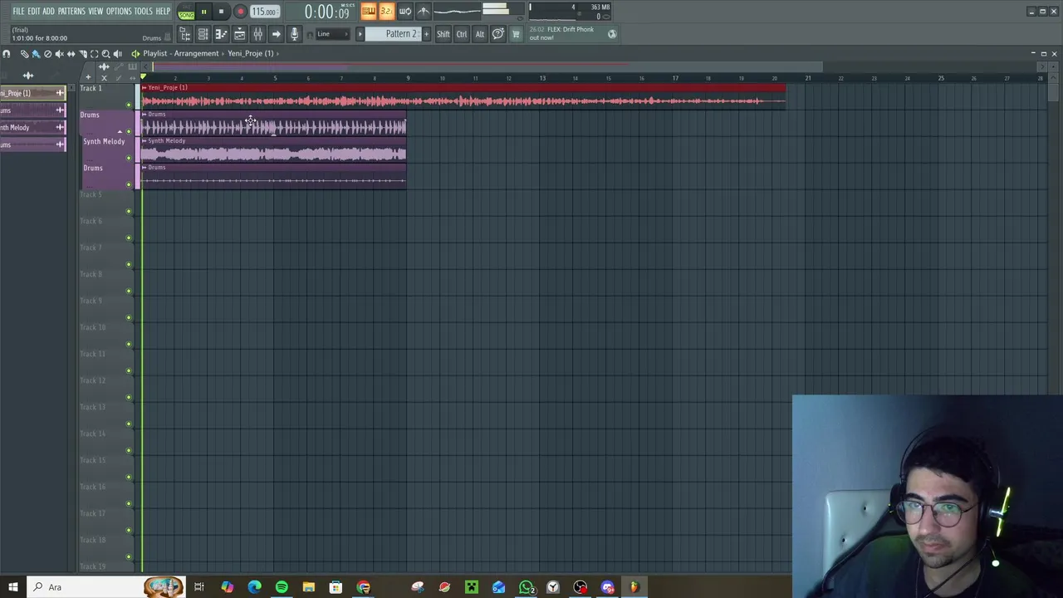This screenshot has height=598, width=1063.
Task: Click the microphone recording icon
Action: 294,34
